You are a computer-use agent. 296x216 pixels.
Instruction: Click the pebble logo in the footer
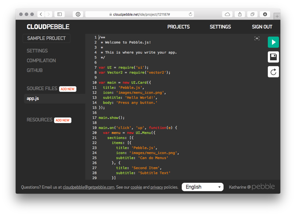[263, 187]
